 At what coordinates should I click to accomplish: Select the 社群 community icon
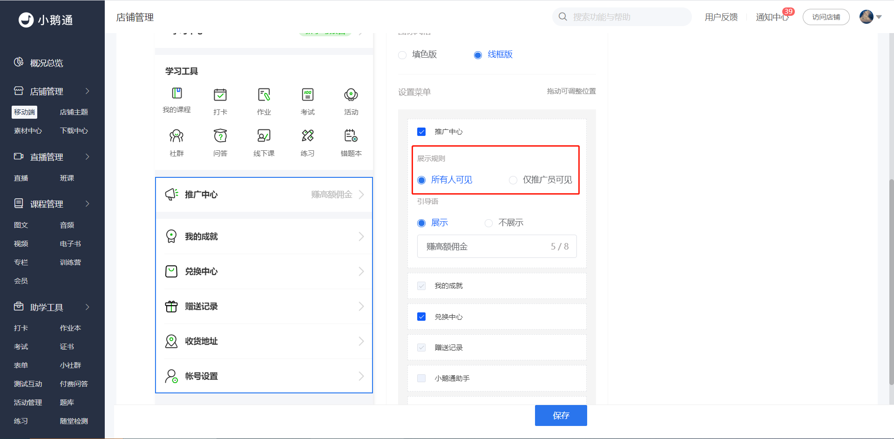point(176,136)
